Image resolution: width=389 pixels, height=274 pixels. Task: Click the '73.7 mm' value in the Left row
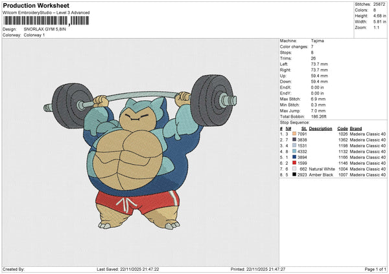(319, 64)
